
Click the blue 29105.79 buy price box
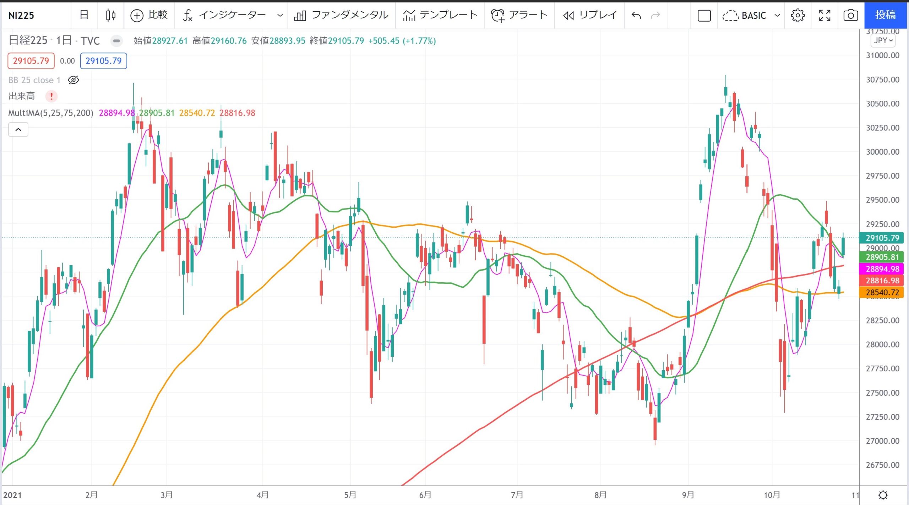point(103,61)
